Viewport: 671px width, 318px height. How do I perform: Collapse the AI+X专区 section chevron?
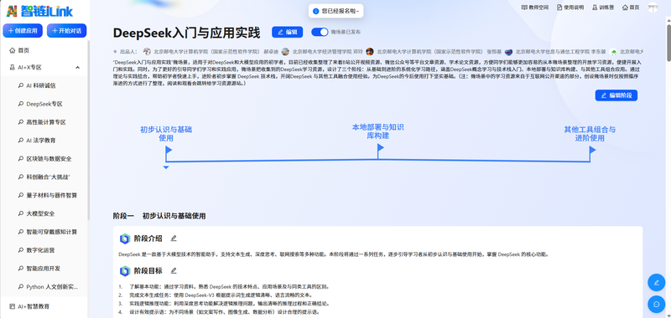point(77,68)
